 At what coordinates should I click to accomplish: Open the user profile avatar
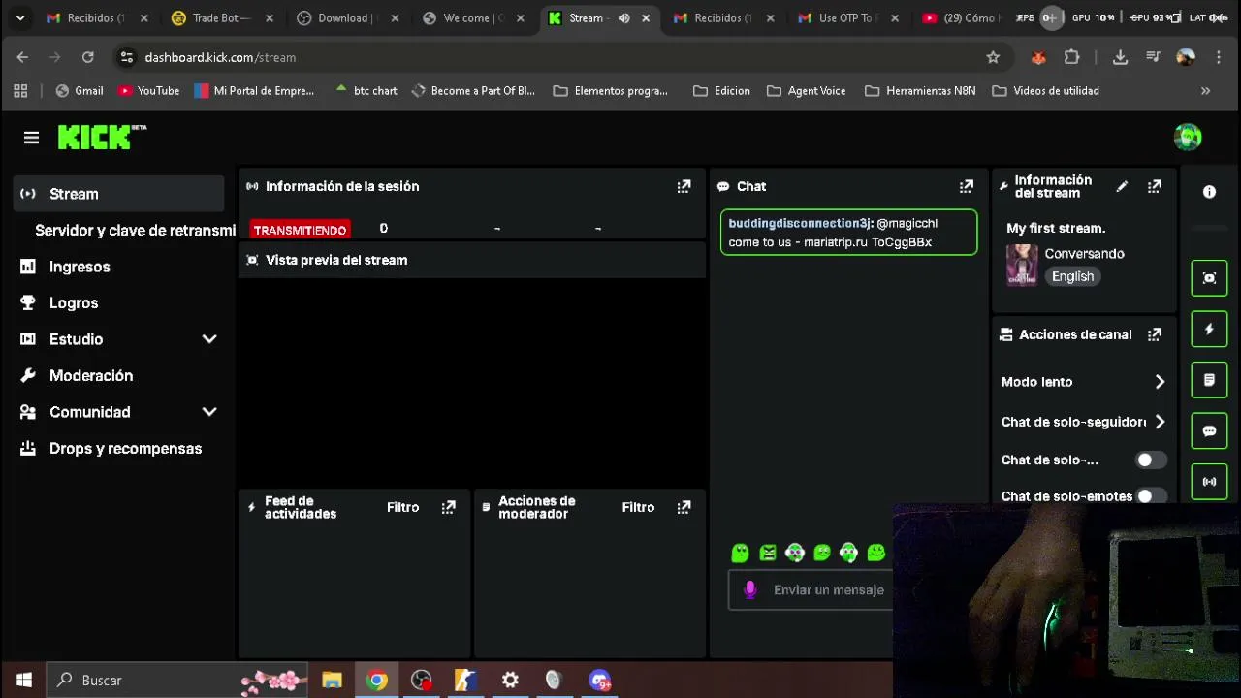pyautogui.click(x=1188, y=138)
